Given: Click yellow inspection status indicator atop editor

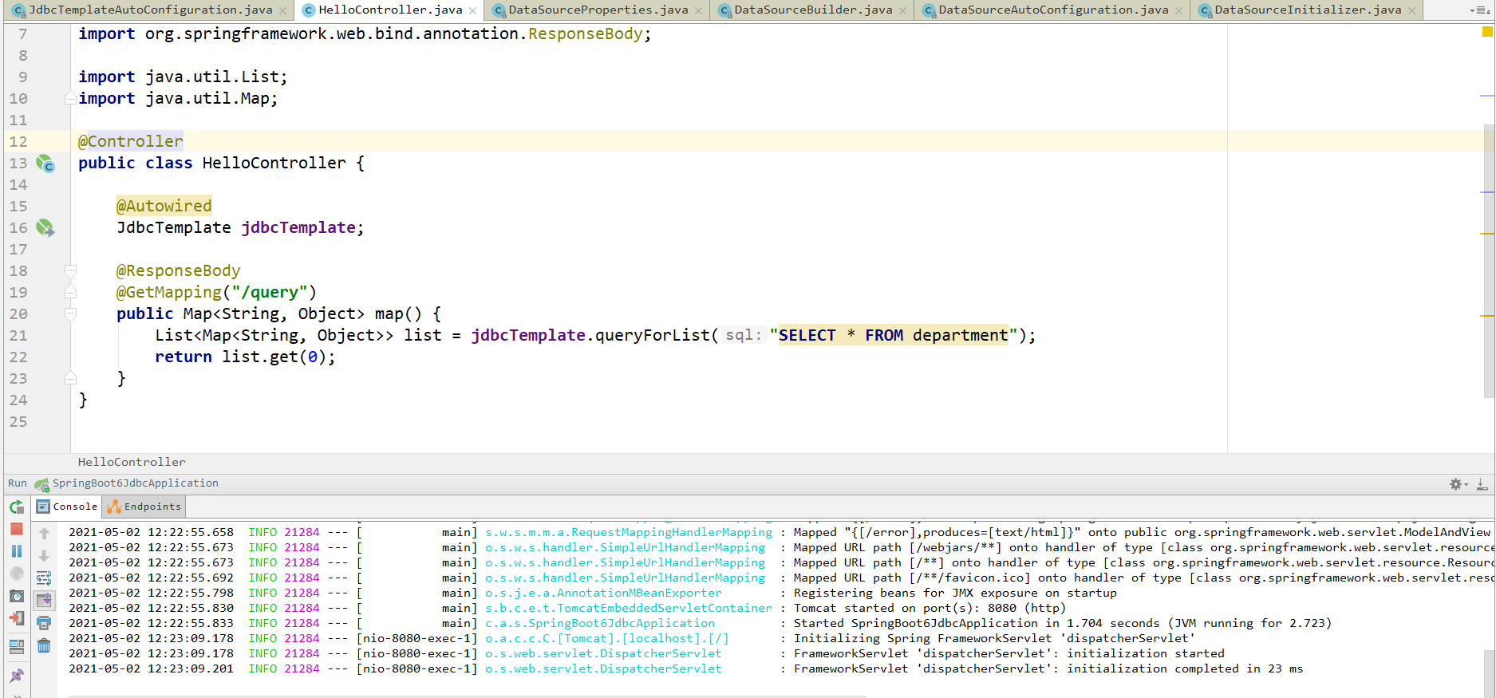Looking at the screenshot, I should coord(1487,32).
